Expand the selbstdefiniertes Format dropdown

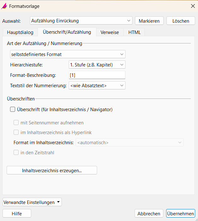coord(67,54)
